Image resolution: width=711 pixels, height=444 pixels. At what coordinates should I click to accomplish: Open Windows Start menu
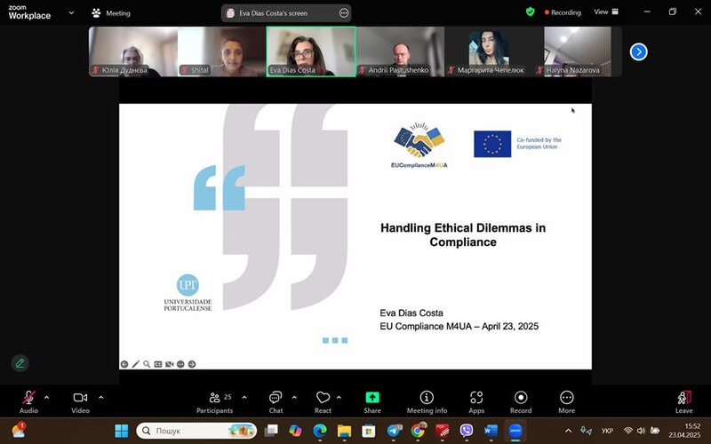122,431
